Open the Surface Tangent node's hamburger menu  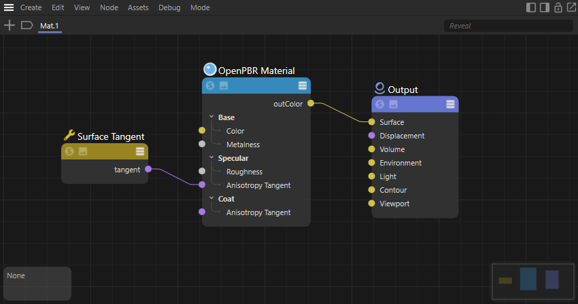tap(140, 151)
